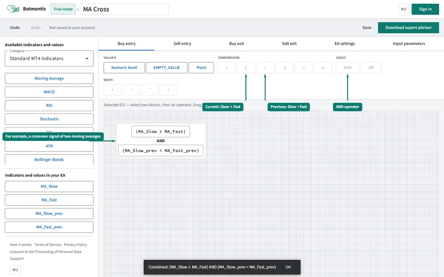
Task: Apply the OR logic operator
Action: click(x=371, y=68)
